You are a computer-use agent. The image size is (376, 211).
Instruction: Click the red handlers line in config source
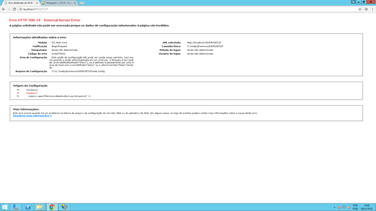(x=32, y=93)
